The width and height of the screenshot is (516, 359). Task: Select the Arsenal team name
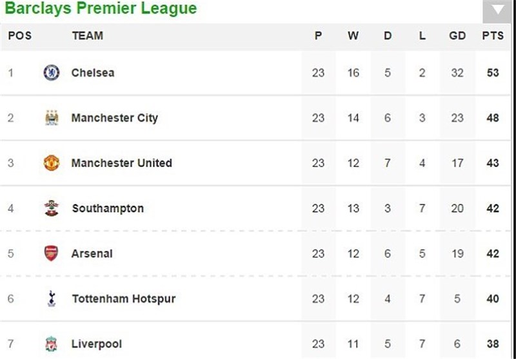coord(92,253)
